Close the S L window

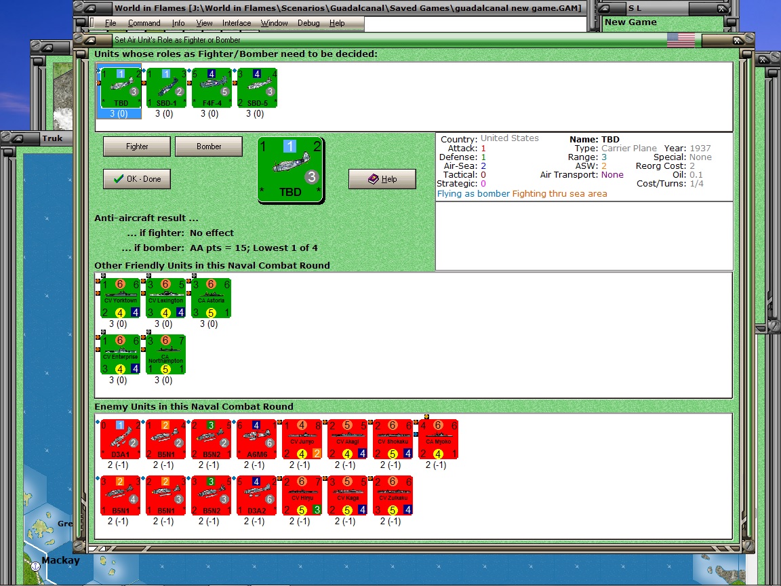pyautogui.click(x=721, y=8)
